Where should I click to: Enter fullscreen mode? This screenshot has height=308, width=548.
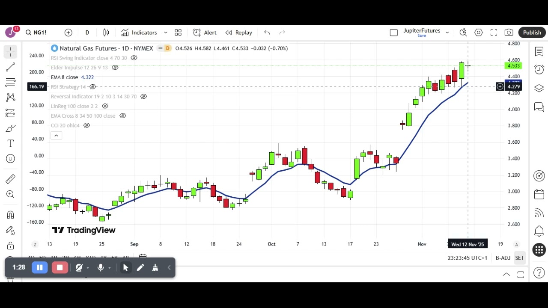(494, 33)
